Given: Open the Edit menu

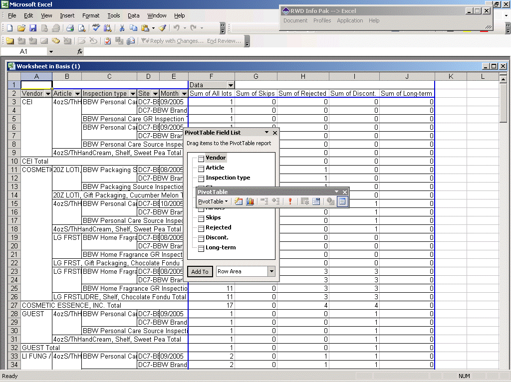Looking at the screenshot, I should click(28, 15).
